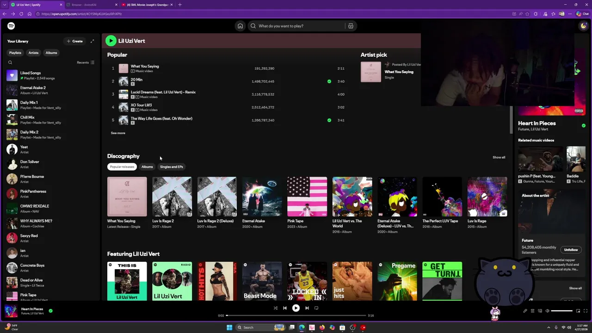Open Connect to a device icon
The image size is (592, 333).
tap(540, 311)
